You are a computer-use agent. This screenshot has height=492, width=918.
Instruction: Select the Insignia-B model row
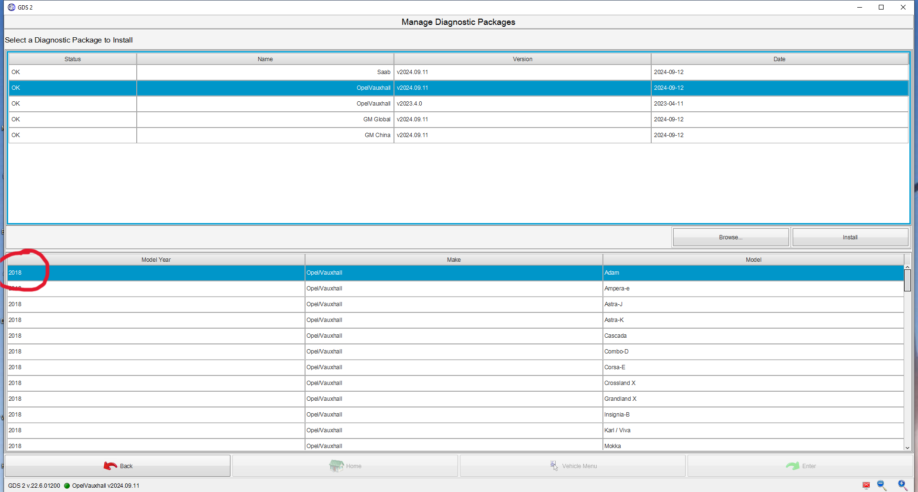coord(456,415)
